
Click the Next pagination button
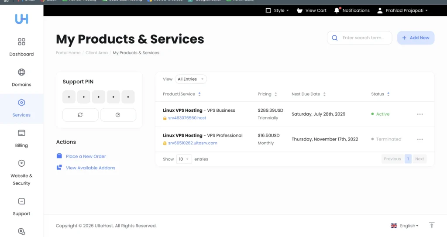tap(419, 159)
